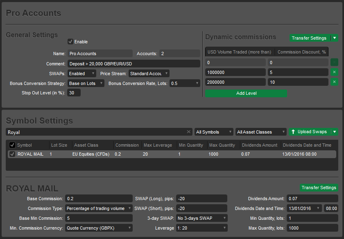The width and height of the screenshot is (344, 239).
Task: Open the Leverage 1:20 dropdown
Action: 201,228
